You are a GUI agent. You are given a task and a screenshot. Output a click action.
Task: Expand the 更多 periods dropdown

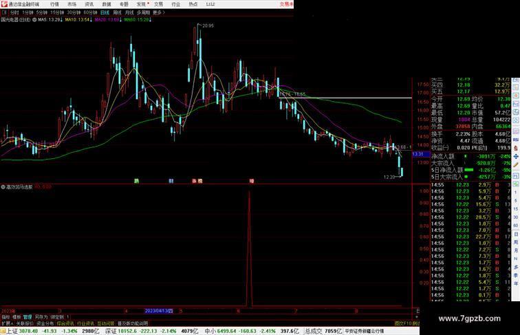(x=159, y=12)
